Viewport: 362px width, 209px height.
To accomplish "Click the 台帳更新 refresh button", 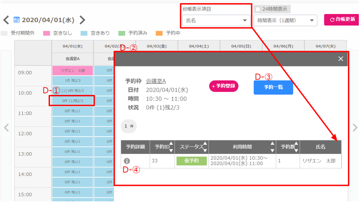I will pyautogui.click(x=340, y=20).
